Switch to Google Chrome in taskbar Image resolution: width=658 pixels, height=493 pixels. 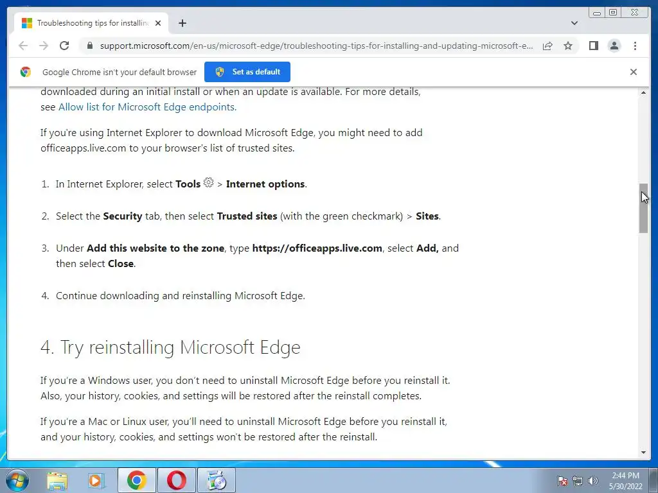tap(137, 480)
